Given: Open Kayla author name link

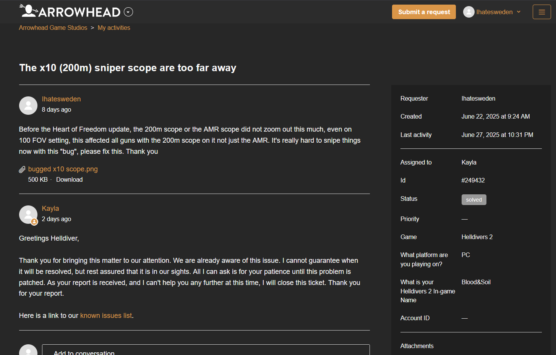Looking at the screenshot, I should coord(50,208).
